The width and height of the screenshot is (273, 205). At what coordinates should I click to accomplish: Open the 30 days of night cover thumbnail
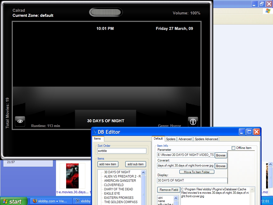pyautogui.click(x=72, y=176)
